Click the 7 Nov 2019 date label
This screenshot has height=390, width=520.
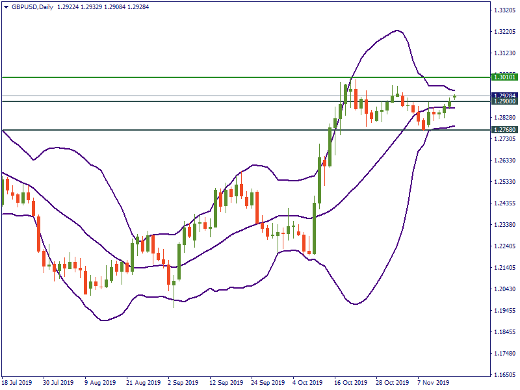click(434, 382)
